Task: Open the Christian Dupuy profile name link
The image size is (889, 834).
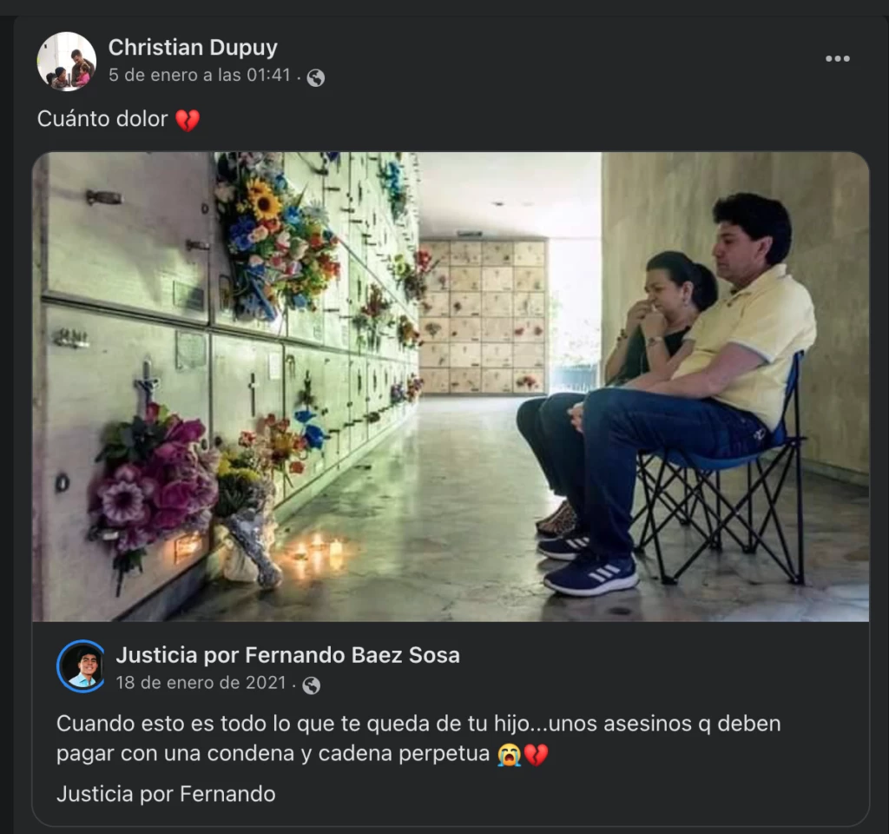Action: (x=193, y=48)
